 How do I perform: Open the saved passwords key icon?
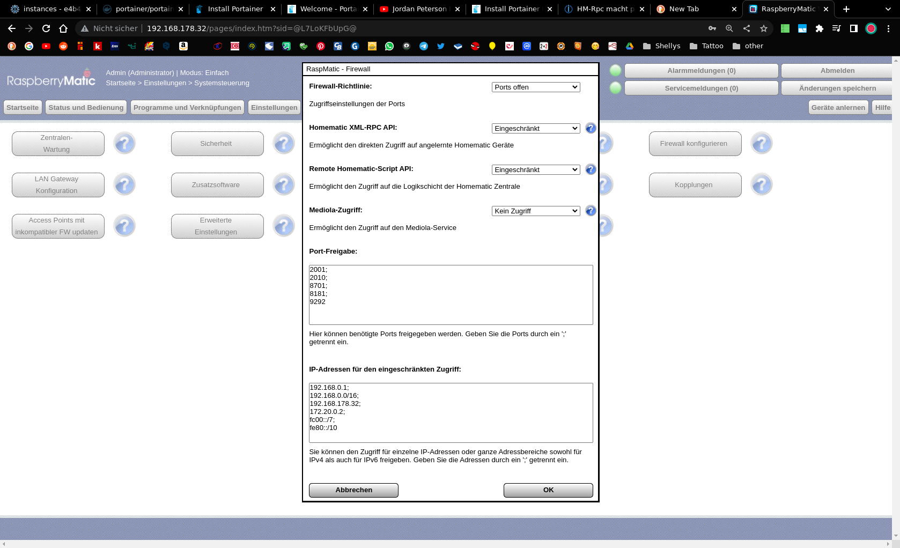[712, 28]
